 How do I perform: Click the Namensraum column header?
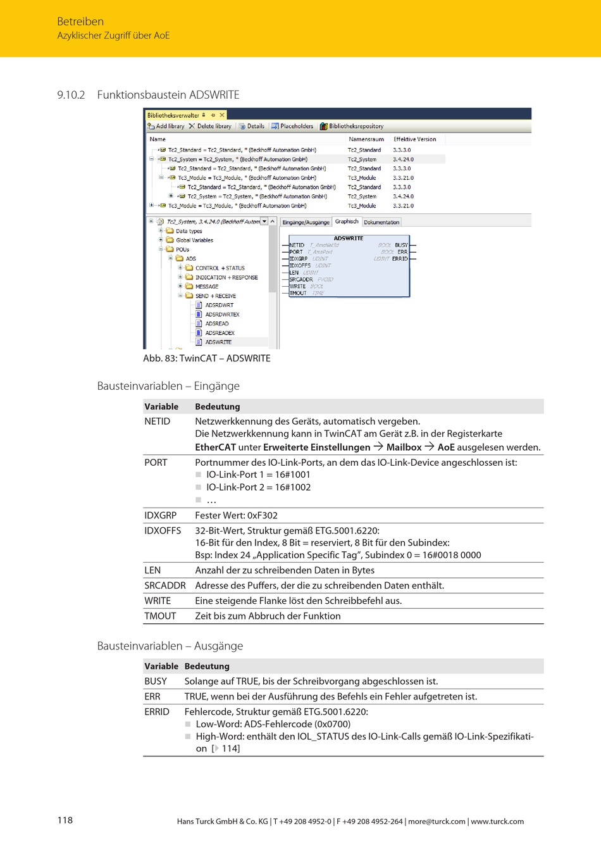click(x=366, y=139)
